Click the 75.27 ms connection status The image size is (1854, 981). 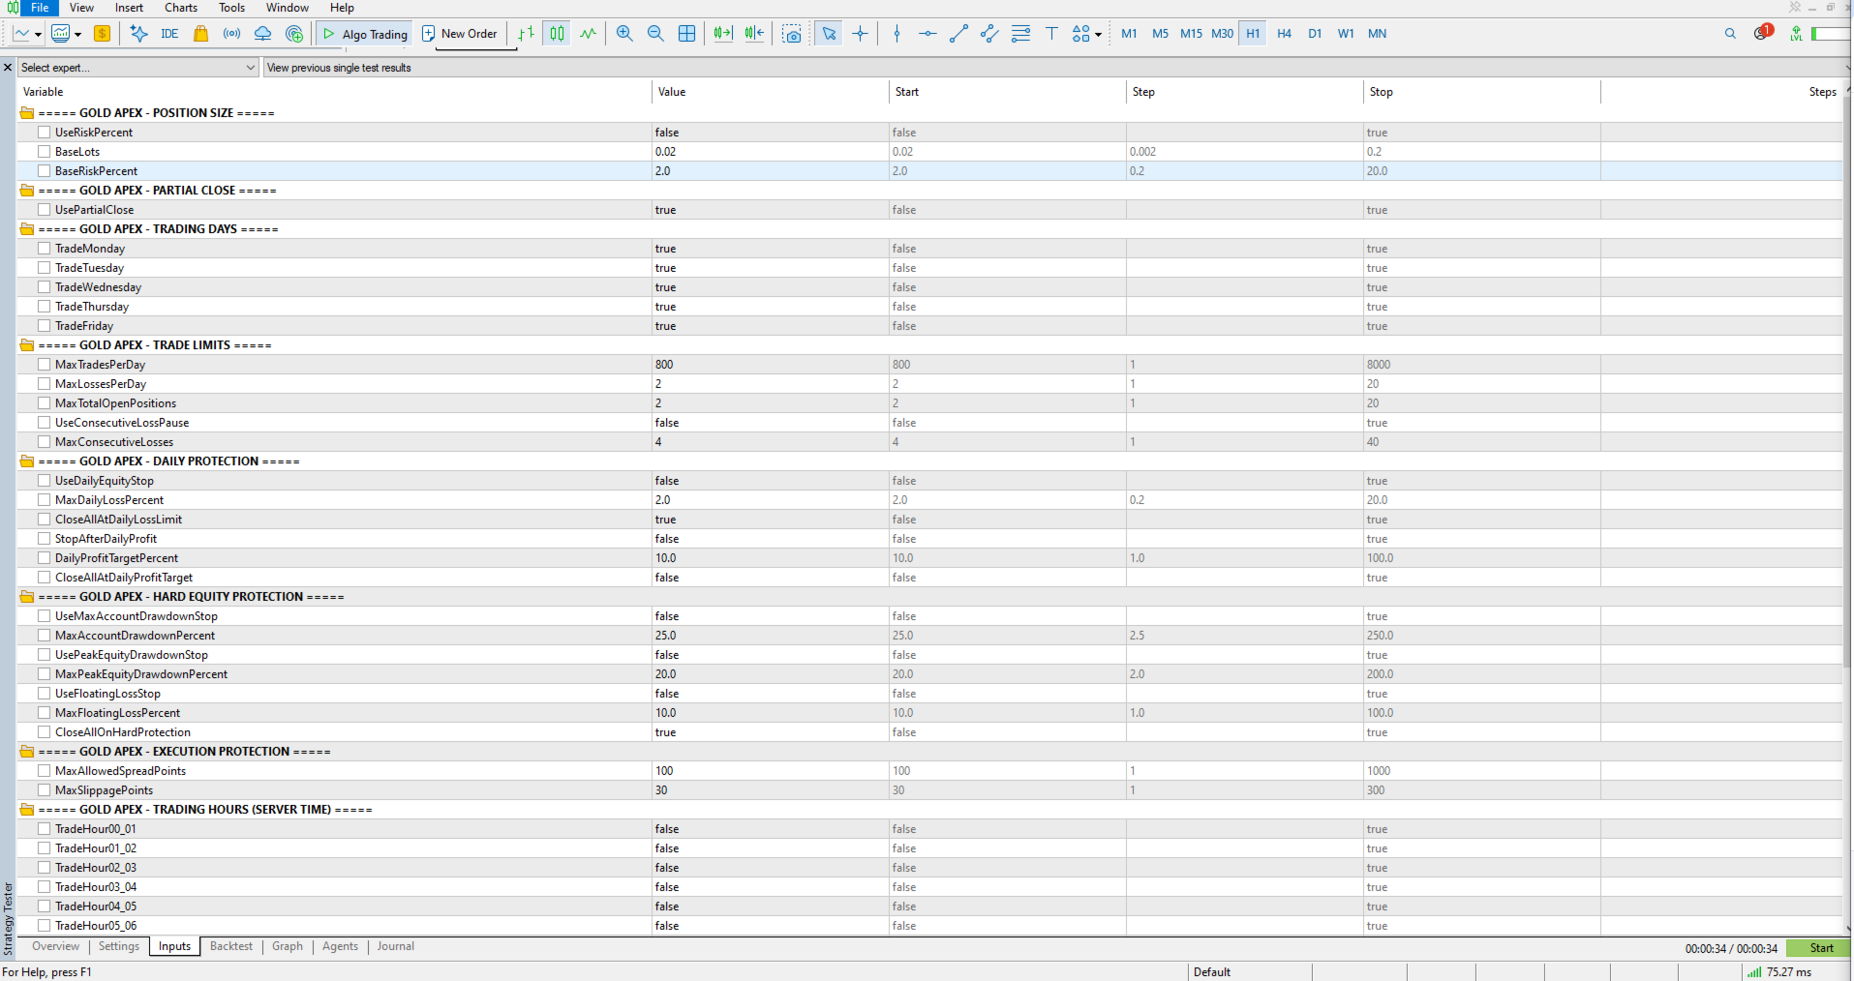point(1779,972)
